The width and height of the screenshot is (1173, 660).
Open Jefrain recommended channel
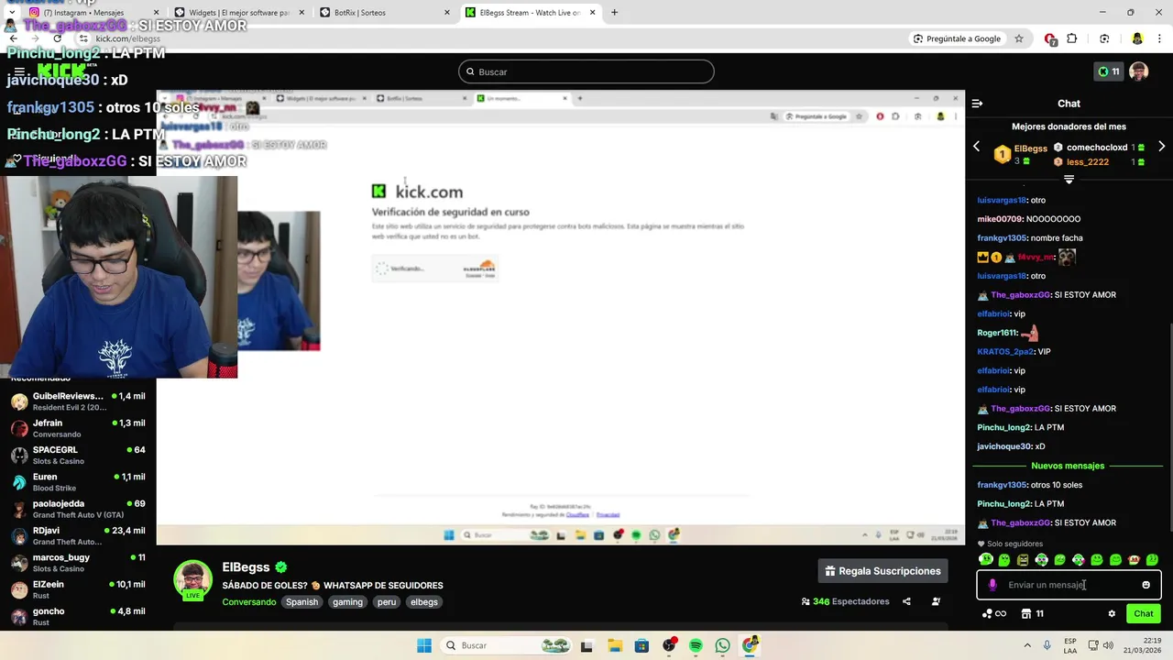click(x=78, y=428)
